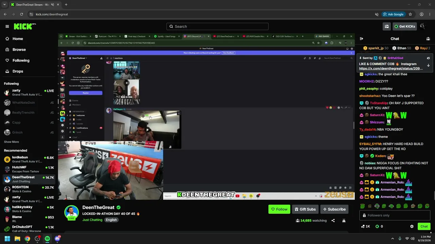Open zarty's live channel under Following
Image resolution: width=435 pixels, height=244 pixels.
(29, 93)
